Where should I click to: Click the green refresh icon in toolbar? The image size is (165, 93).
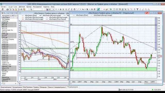click(x=111, y=9)
